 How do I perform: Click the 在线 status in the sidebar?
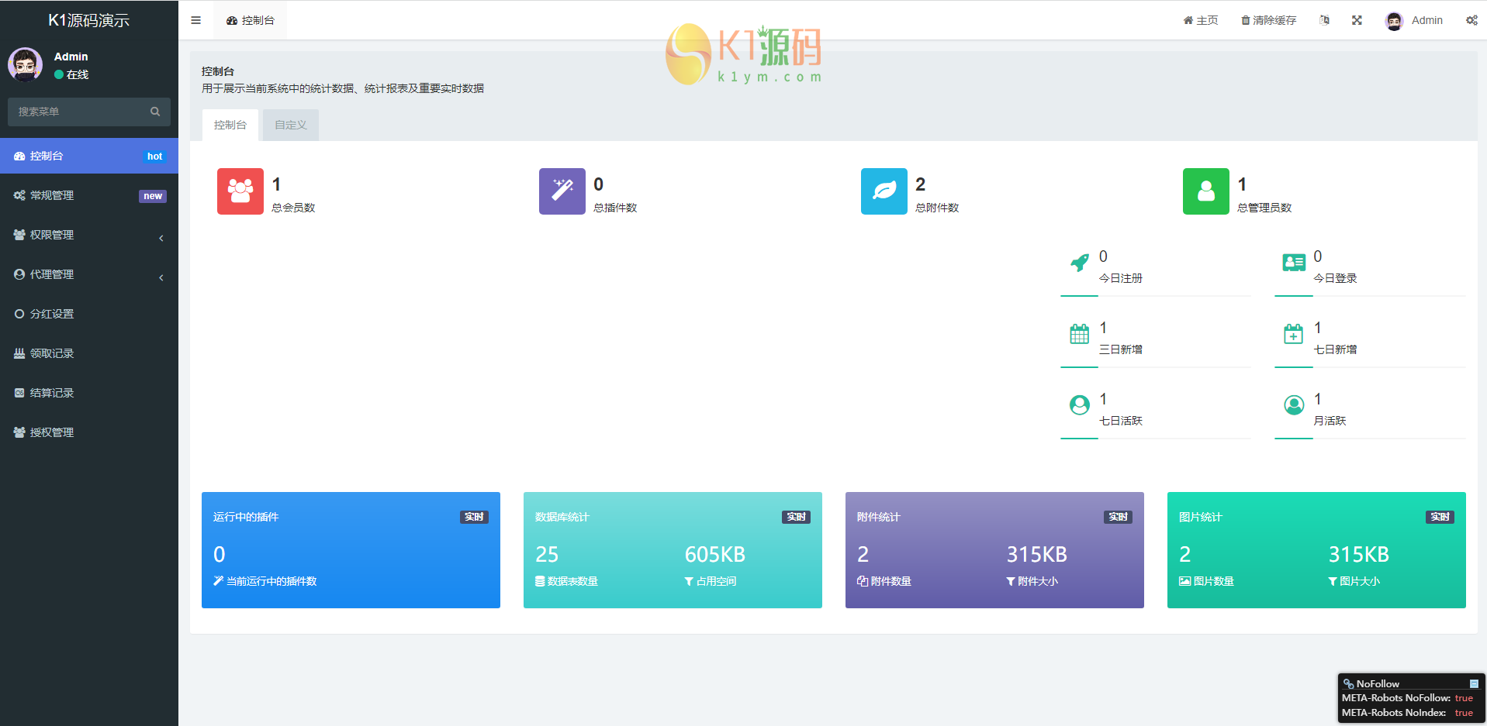tap(71, 74)
